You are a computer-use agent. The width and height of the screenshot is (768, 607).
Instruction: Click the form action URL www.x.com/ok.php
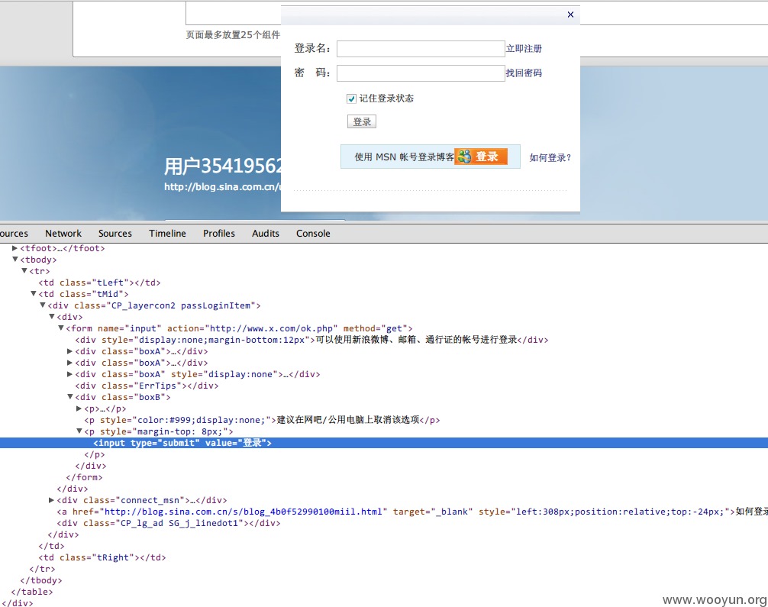click(x=271, y=328)
